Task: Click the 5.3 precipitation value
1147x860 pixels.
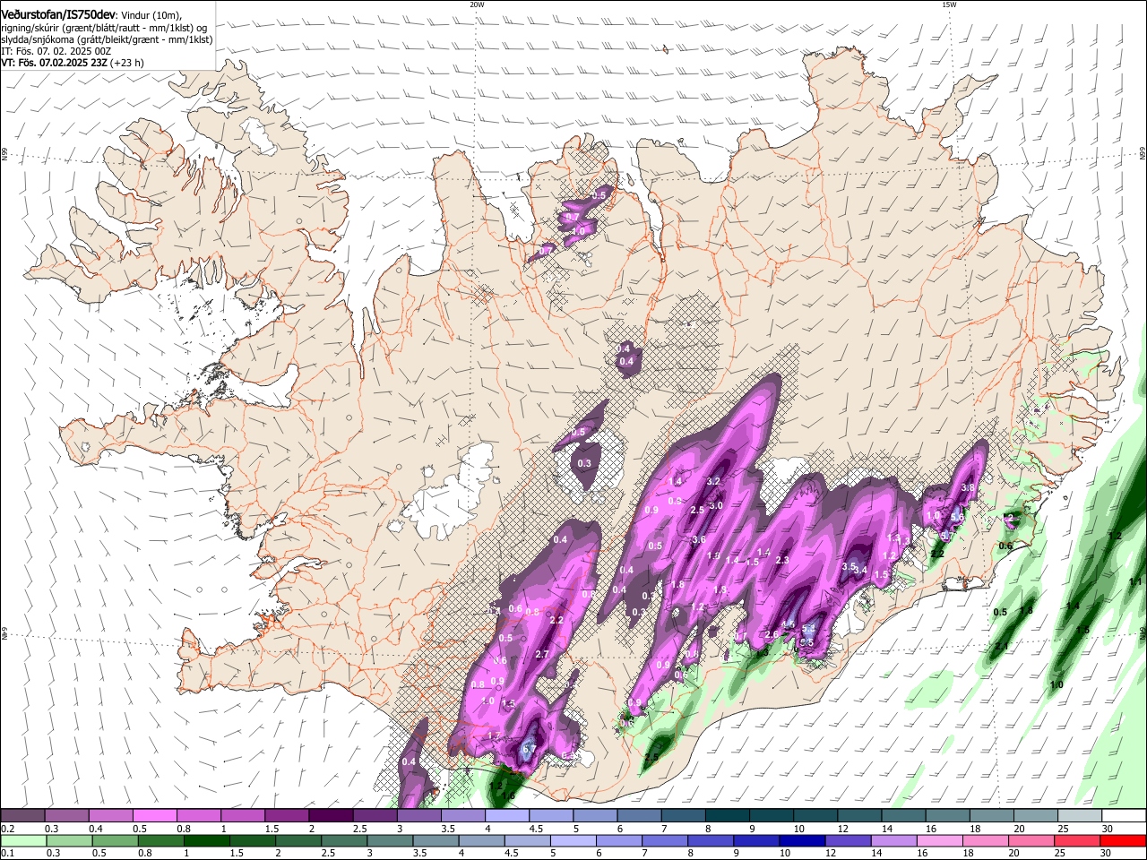Action: 808,629
